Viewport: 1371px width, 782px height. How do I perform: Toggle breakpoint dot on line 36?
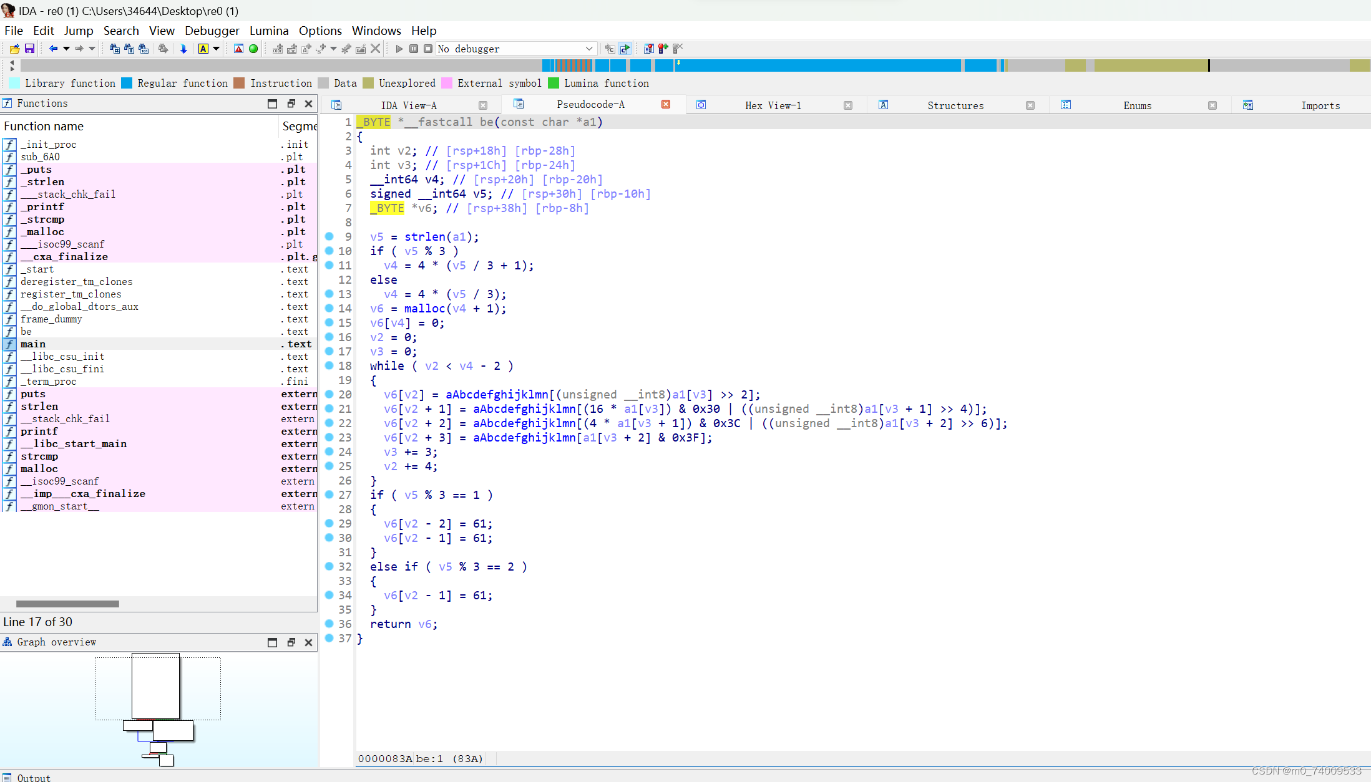(329, 624)
